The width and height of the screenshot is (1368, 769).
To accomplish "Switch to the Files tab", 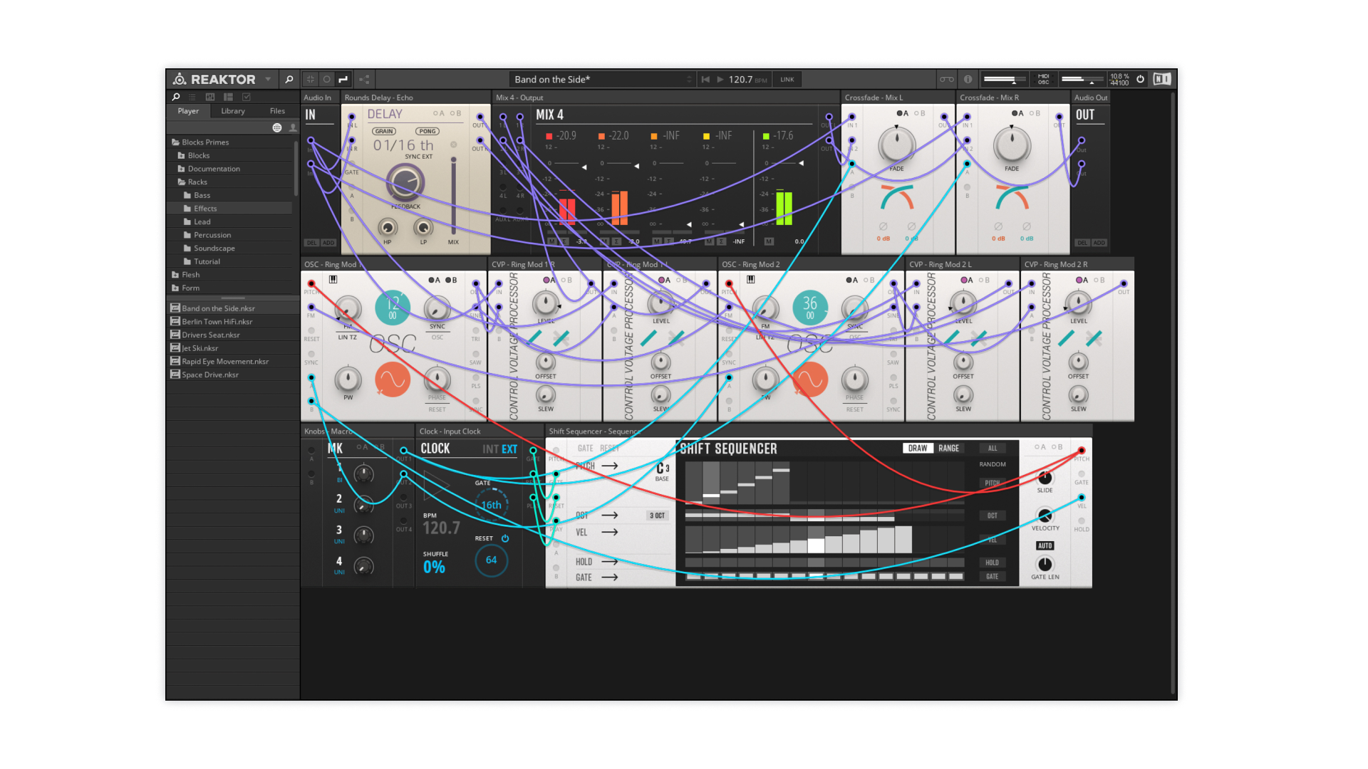I will [x=277, y=111].
